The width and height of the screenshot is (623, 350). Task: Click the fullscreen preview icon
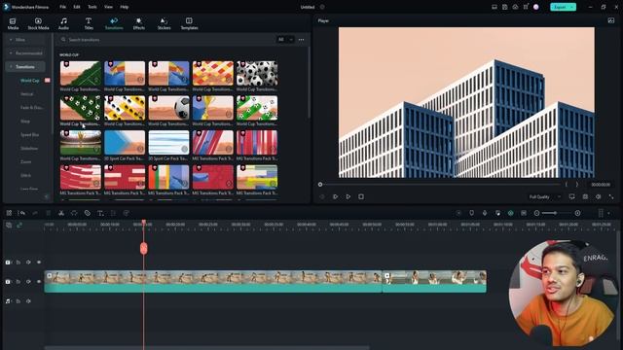pos(611,196)
